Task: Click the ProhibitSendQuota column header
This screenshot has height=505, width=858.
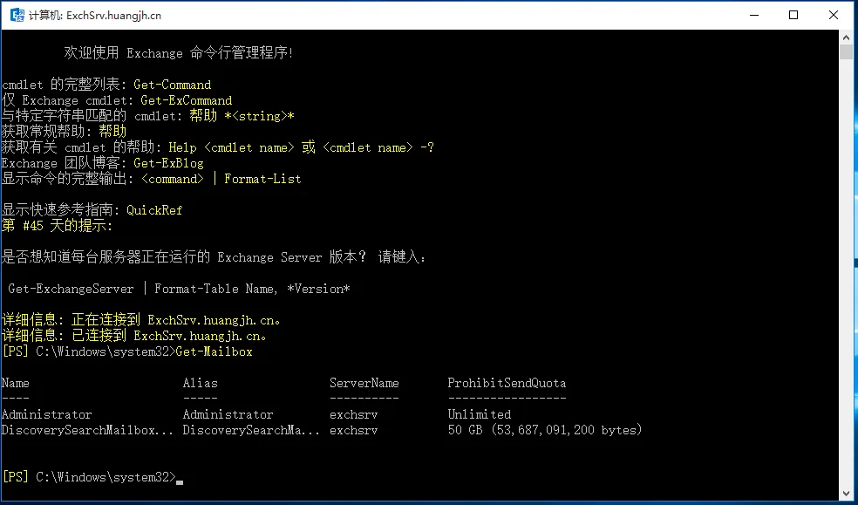Action: (507, 383)
